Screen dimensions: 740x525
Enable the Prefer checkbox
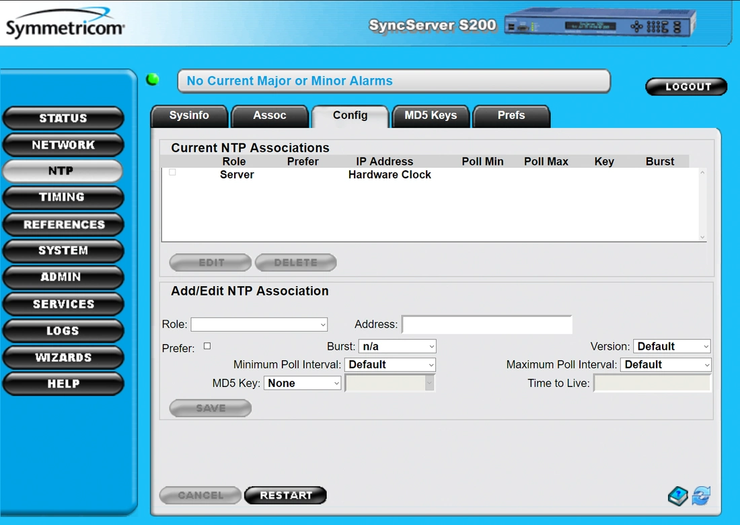(x=207, y=346)
